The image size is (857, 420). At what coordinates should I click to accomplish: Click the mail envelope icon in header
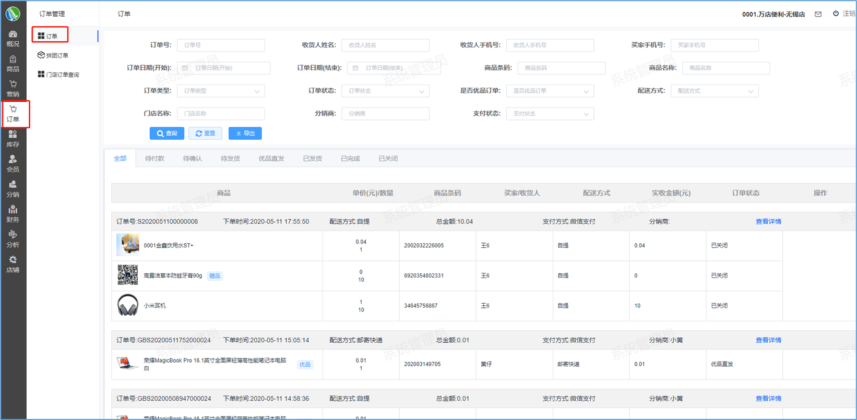coord(818,14)
